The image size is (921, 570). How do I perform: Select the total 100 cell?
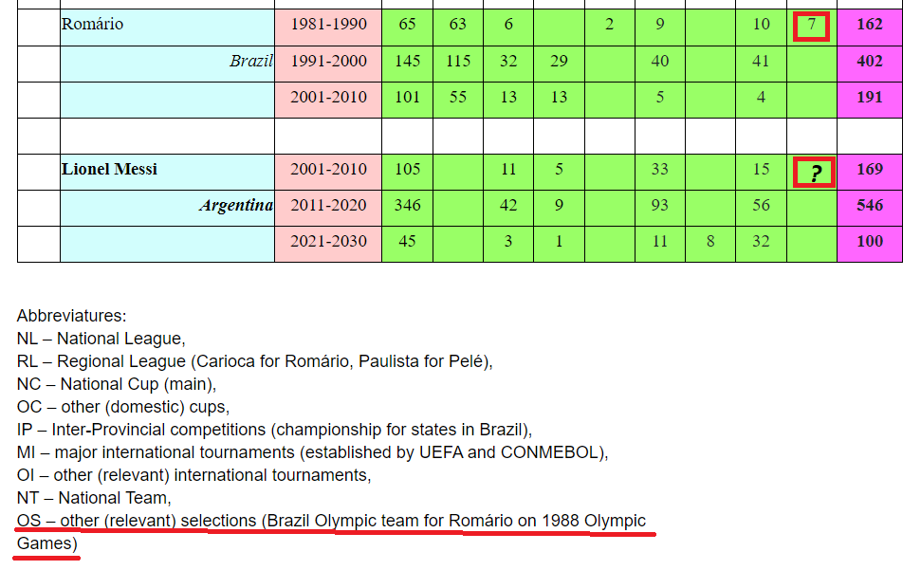point(870,244)
